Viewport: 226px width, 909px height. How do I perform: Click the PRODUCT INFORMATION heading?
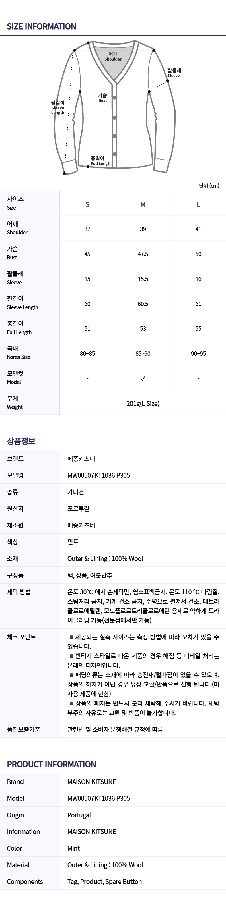click(x=51, y=764)
